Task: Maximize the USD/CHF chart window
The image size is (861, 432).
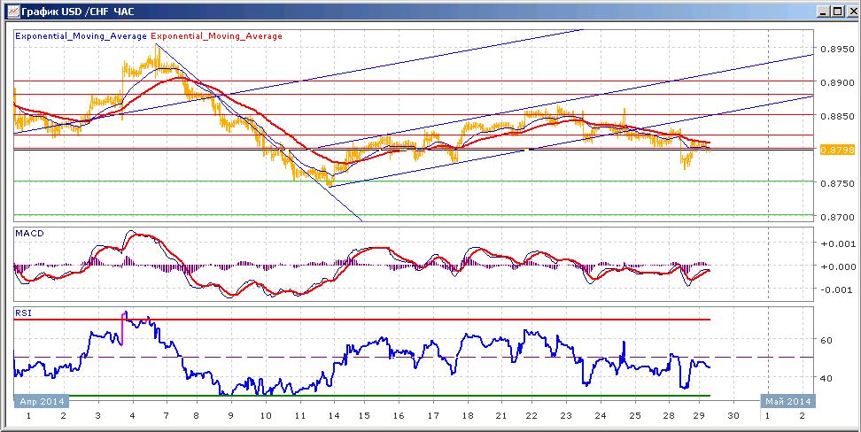Action: click(836, 11)
